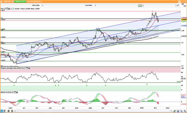The width and height of the screenshot is (187, 113).
Task: Click the first green RSI signal arrow in mars
Action: (x=14, y=85)
